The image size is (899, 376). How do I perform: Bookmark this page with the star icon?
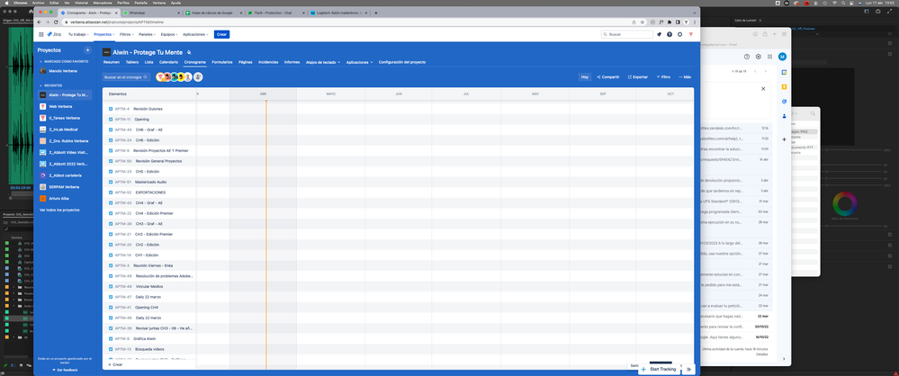pyautogui.click(x=643, y=22)
